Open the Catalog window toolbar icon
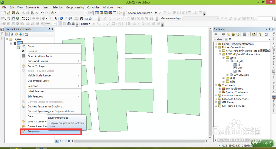 point(101,13)
